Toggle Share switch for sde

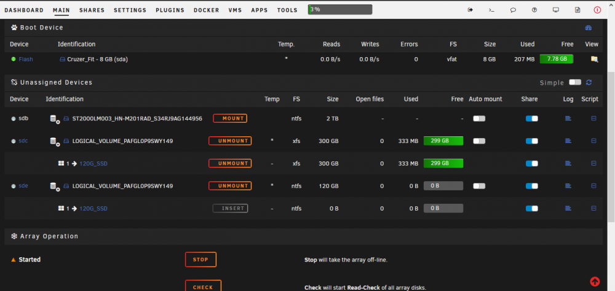pyautogui.click(x=532, y=186)
